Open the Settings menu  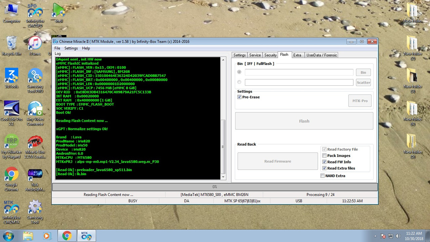click(71, 48)
